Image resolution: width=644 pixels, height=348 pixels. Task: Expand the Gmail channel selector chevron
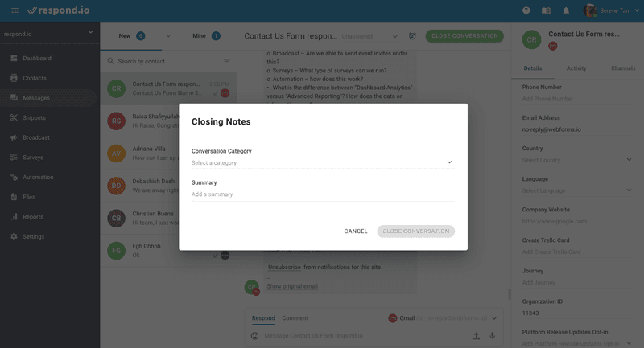click(x=494, y=318)
